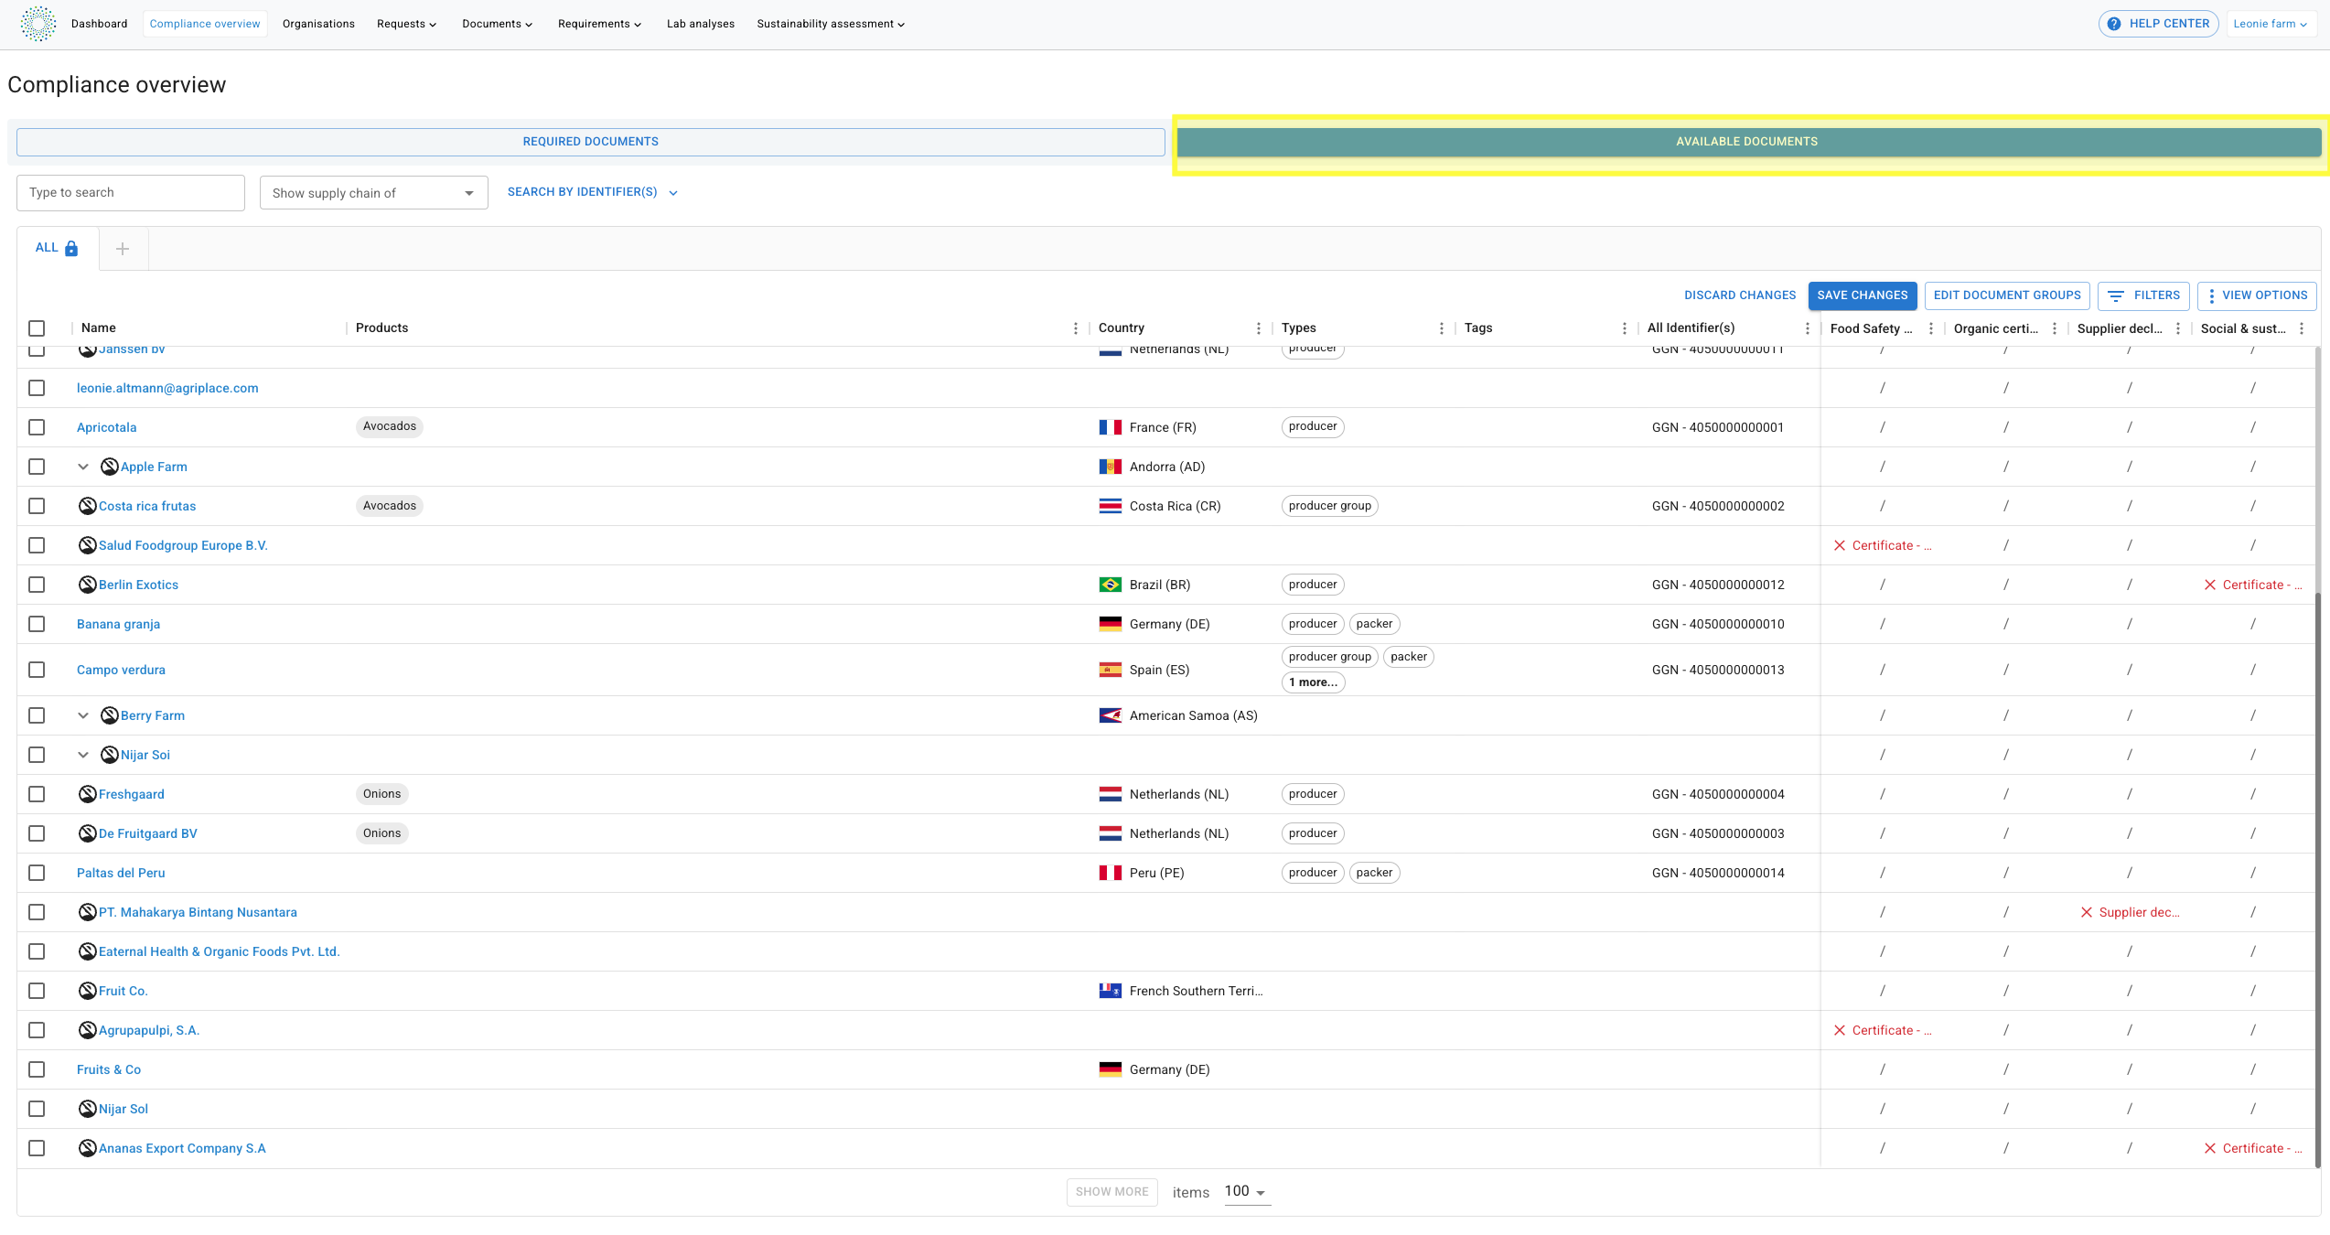Expand Search by identifier(s) options

593,192
